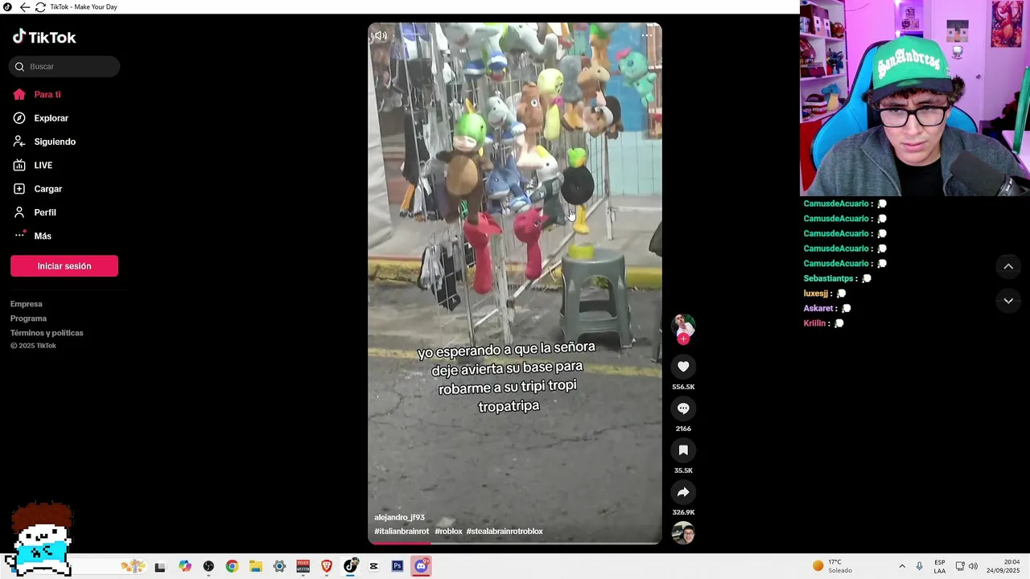
Task: Open the sound disc thumbnail
Action: pos(683,533)
